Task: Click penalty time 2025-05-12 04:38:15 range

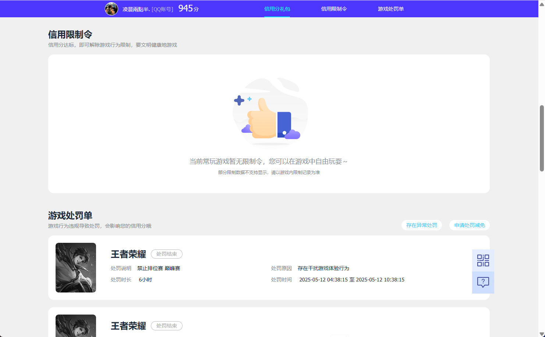Action: pyautogui.click(x=352, y=280)
